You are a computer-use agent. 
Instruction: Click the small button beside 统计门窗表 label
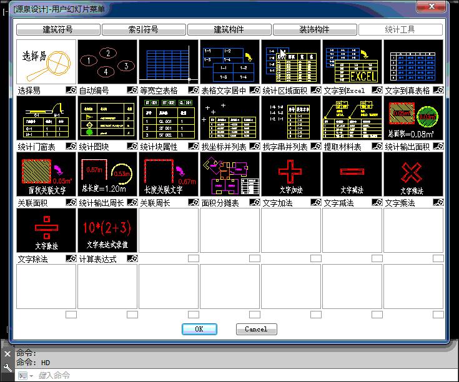click(x=71, y=146)
